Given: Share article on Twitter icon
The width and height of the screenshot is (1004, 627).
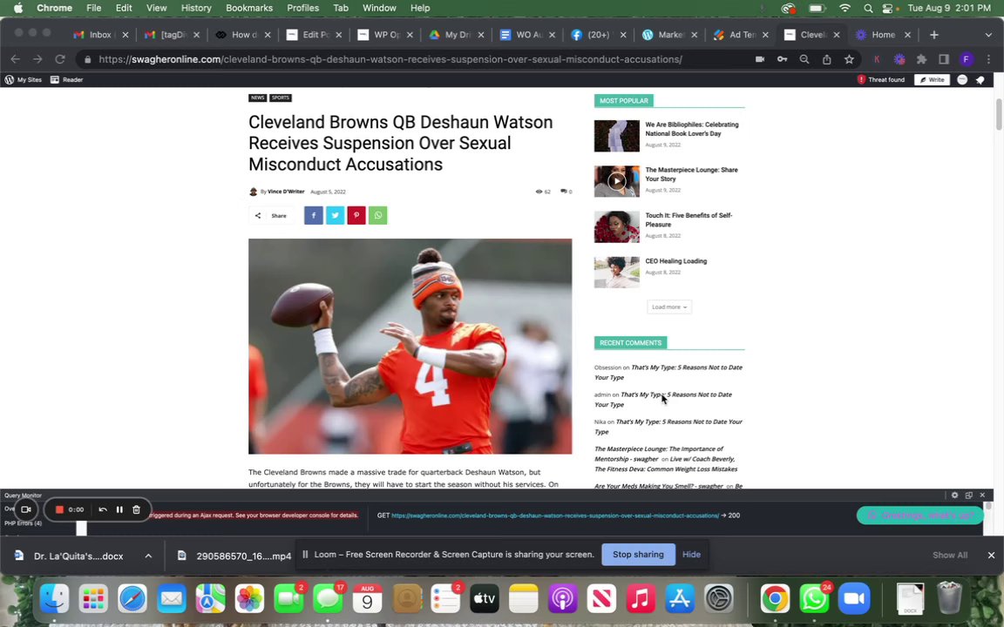Looking at the screenshot, I should click(x=335, y=216).
